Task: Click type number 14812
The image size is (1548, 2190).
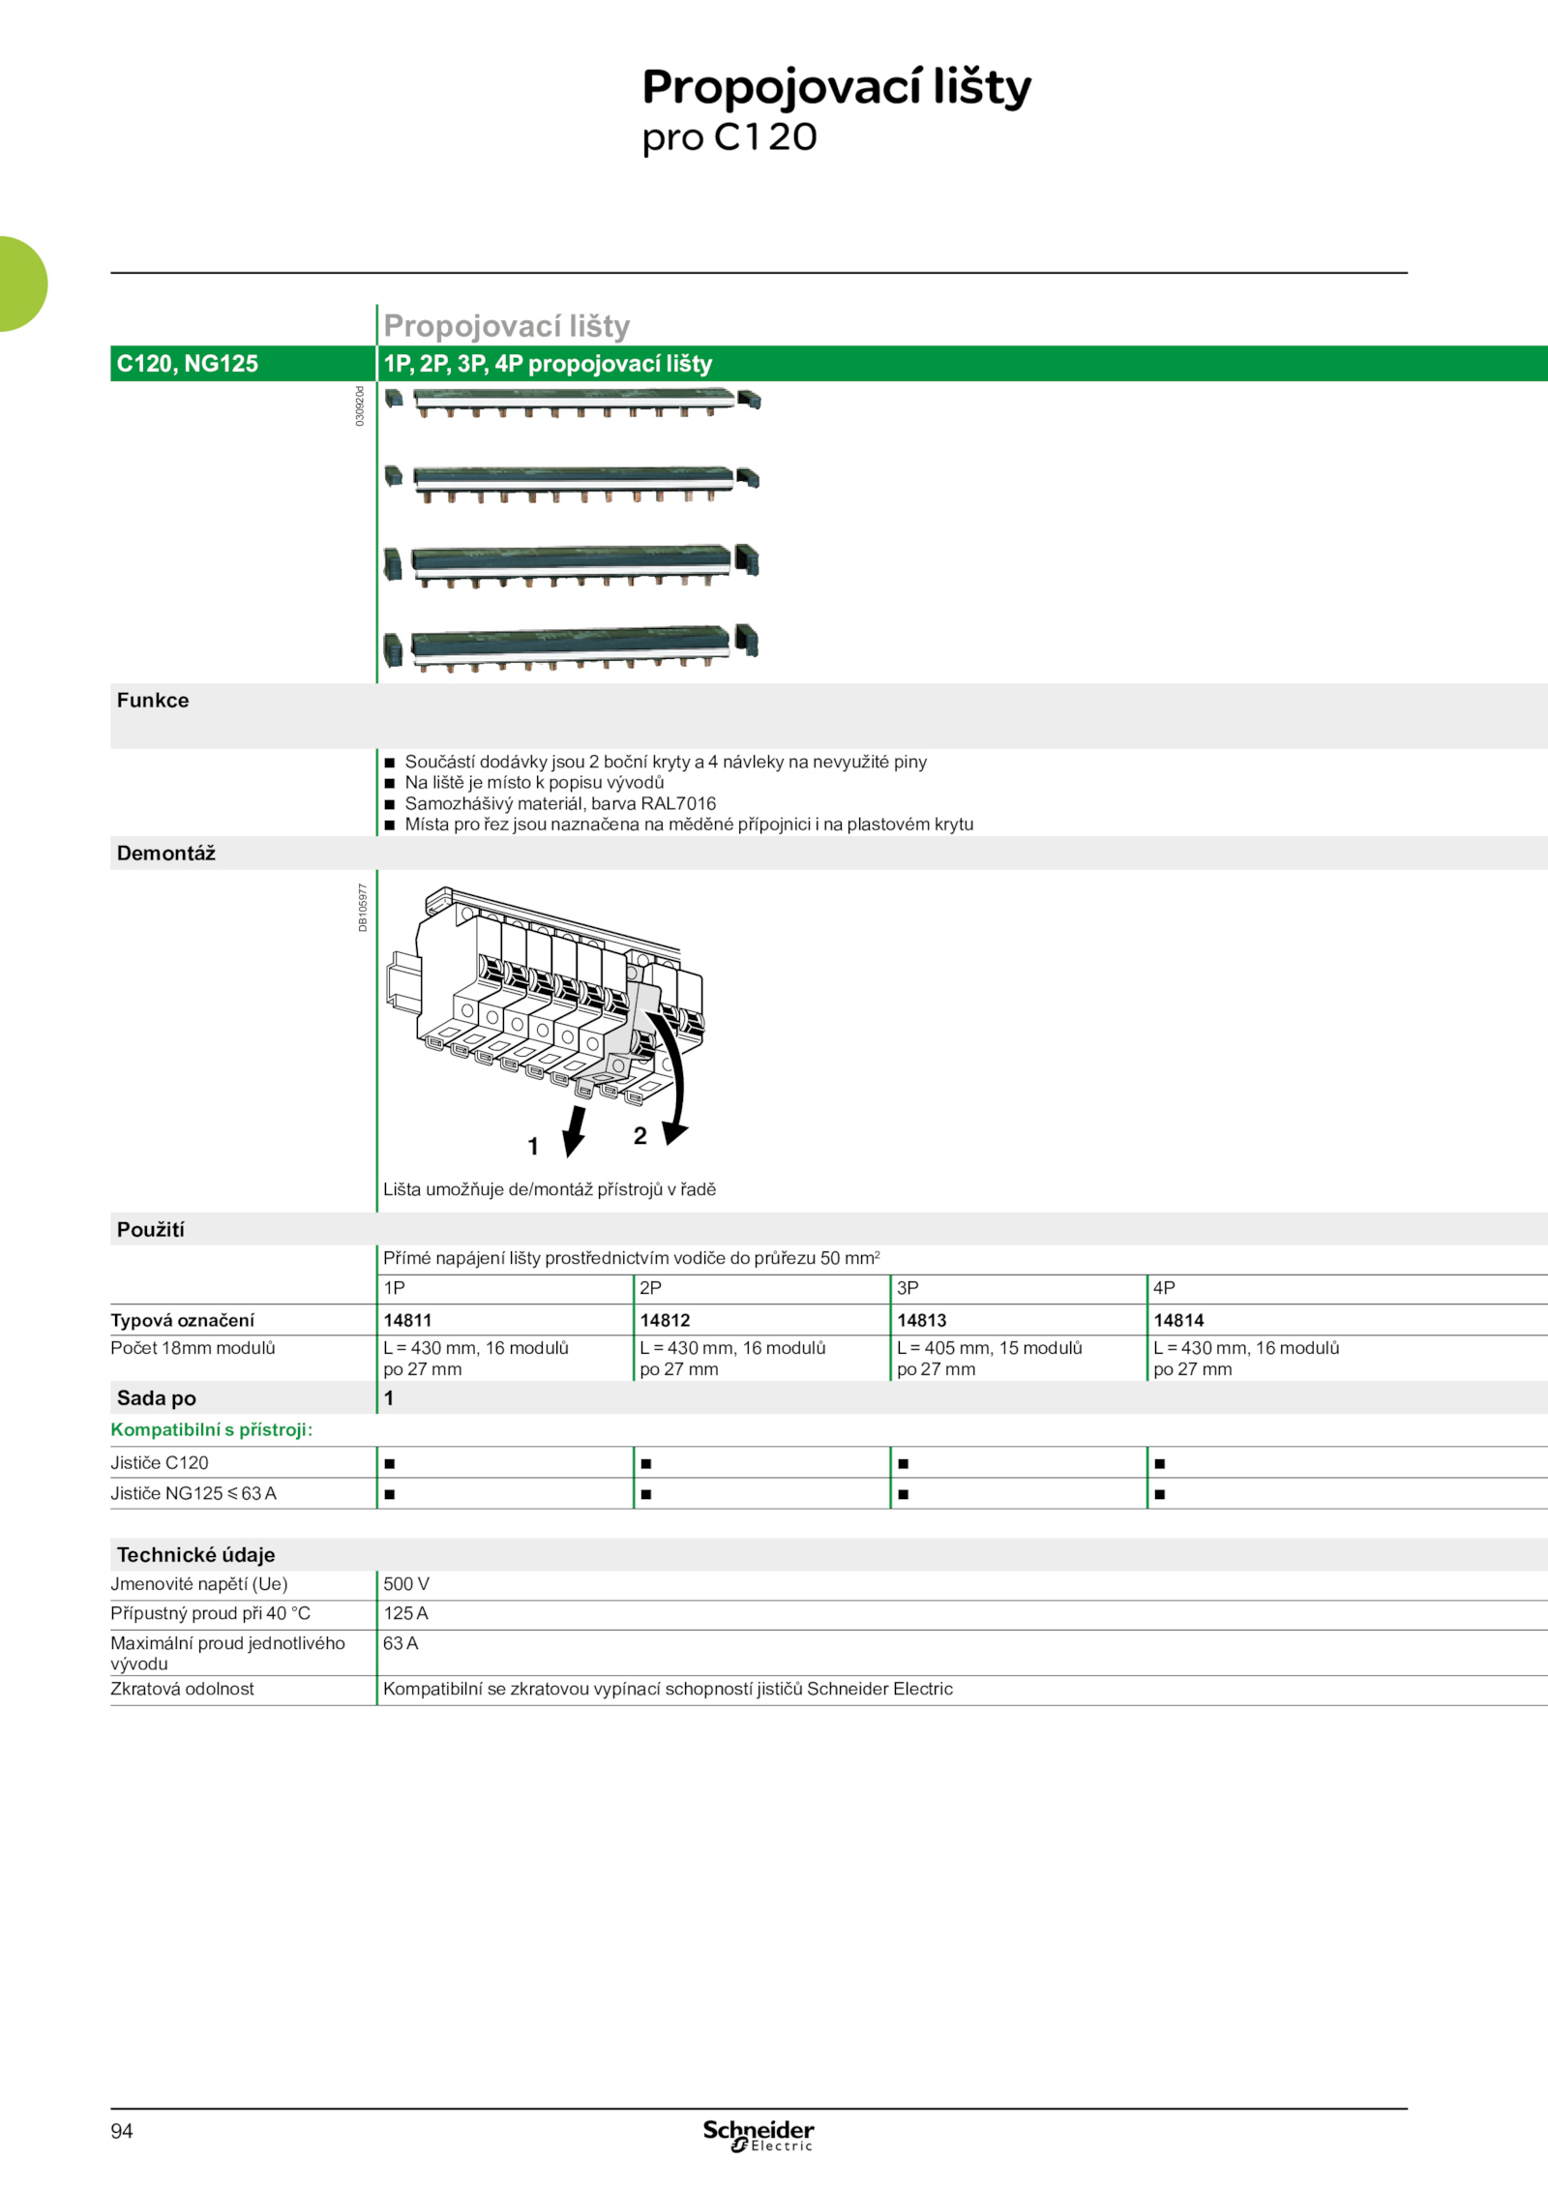Action: pos(665,1320)
